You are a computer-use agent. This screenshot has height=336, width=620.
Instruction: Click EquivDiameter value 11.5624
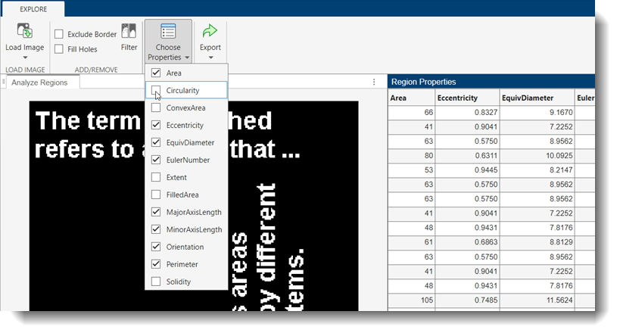pyautogui.click(x=537, y=300)
